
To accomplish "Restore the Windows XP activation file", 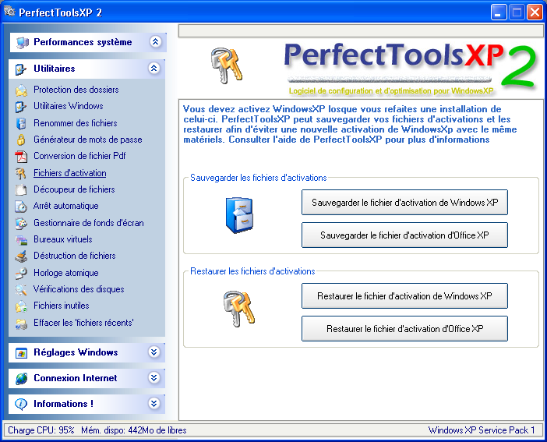I will click(x=404, y=296).
